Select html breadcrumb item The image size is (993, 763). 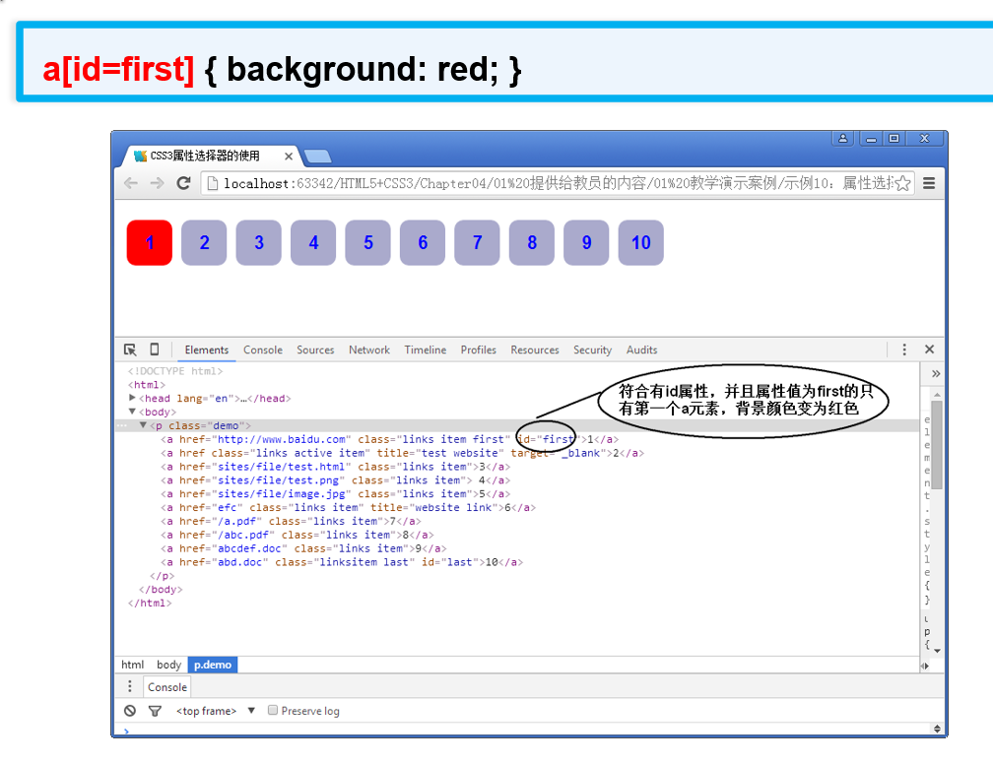[132, 665]
